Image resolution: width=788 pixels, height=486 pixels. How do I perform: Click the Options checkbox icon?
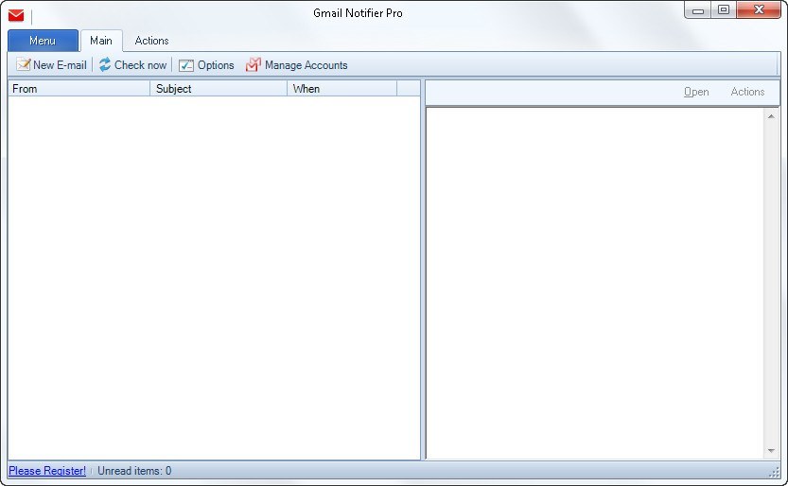pos(186,65)
